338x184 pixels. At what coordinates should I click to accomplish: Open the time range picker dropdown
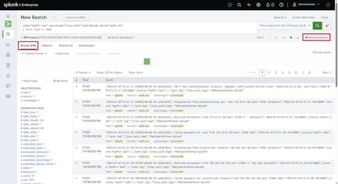click(285, 26)
